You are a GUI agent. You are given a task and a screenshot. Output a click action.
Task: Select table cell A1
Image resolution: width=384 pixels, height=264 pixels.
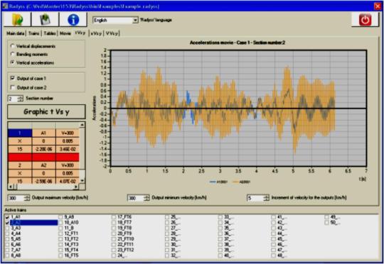(43, 133)
